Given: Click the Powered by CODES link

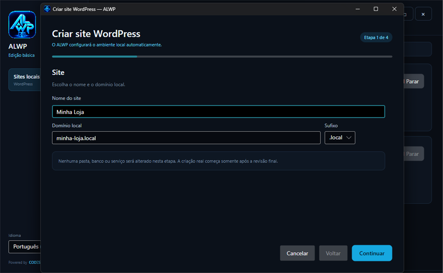Looking at the screenshot, I should (x=25, y=263).
